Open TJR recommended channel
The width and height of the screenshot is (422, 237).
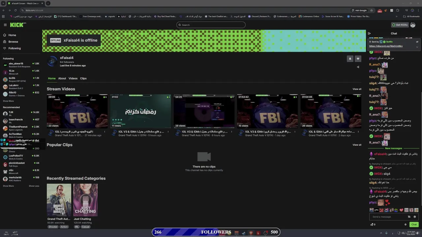(21, 114)
